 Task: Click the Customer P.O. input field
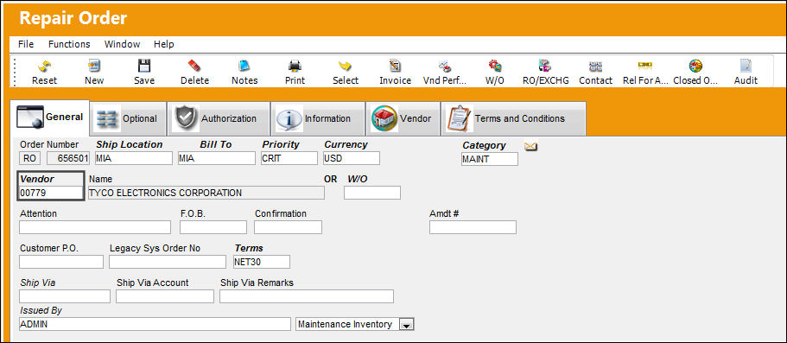pos(61,262)
